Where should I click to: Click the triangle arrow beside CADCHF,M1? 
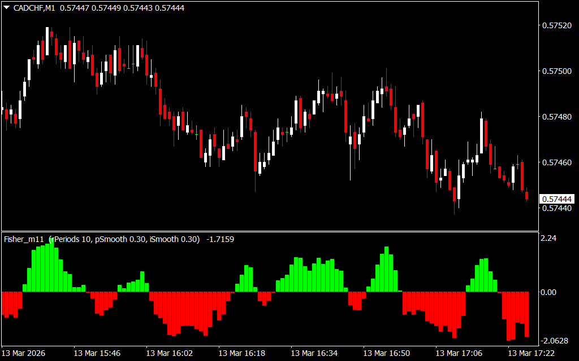pos(7,8)
